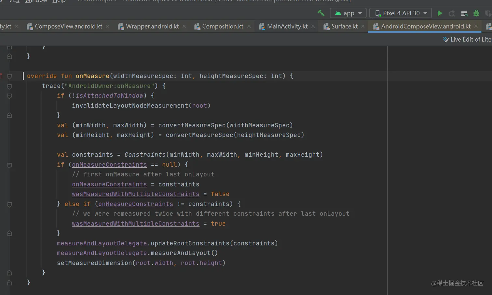Close the AndroidComposeView.android.kt tab
The image size is (492, 295).
click(476, 26)
